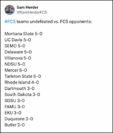Select the Butler 2-0 line
This screenshot has height=133, width=113.
coord(15,125)
